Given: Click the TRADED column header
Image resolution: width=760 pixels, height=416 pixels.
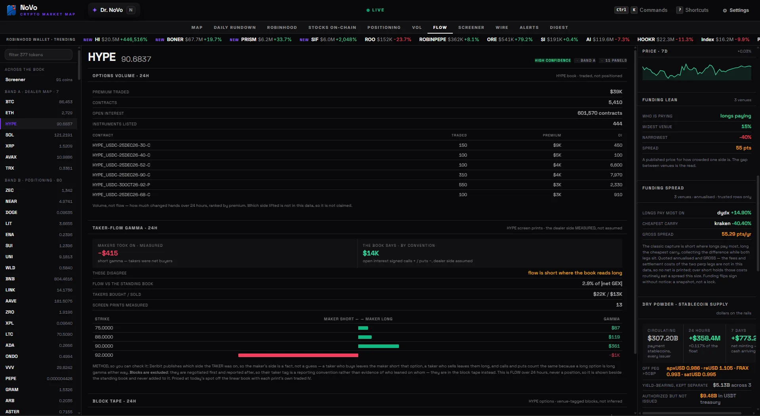Looking at the screenshot, I should 459,135.
